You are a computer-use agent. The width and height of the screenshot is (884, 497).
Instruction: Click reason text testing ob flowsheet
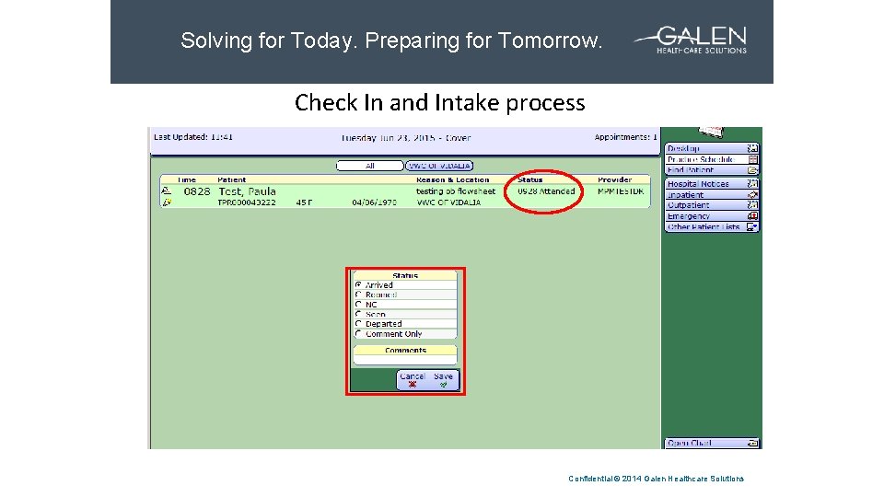coord(456,191)
